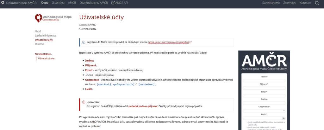
Task: Open 'Kontakty' in the top navigation
Action: coord(305,3)
